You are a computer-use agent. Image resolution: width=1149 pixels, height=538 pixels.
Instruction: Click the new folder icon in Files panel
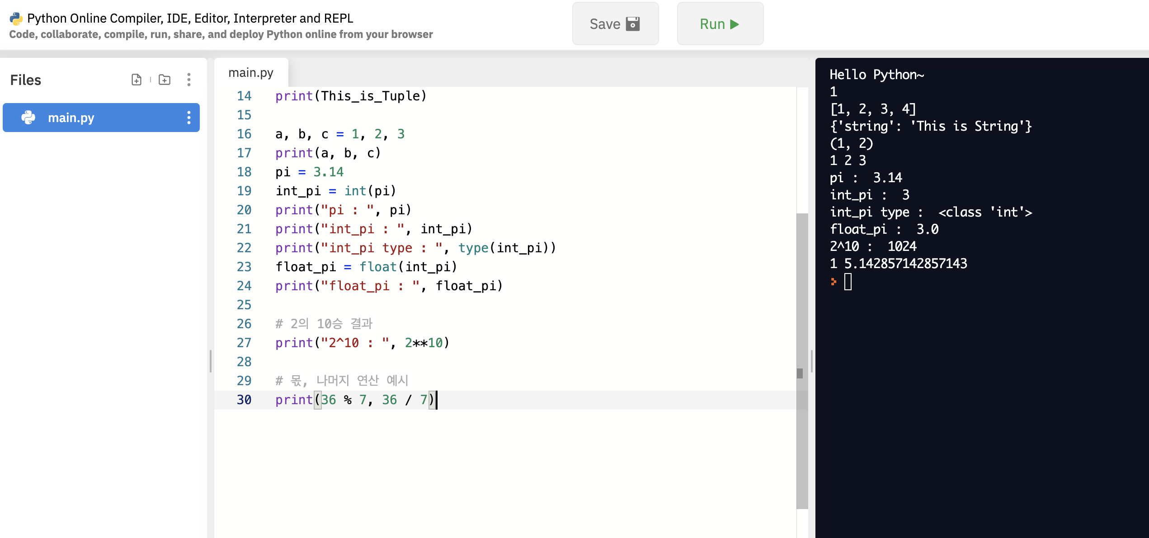(x=165, y=80)
